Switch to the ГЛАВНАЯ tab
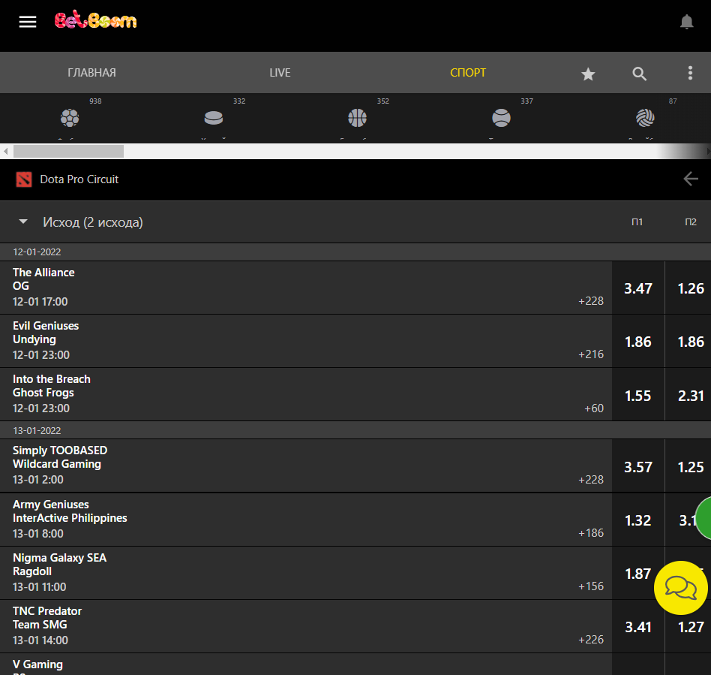This screenshot has height=675, width=711. [x=91, y=73]
